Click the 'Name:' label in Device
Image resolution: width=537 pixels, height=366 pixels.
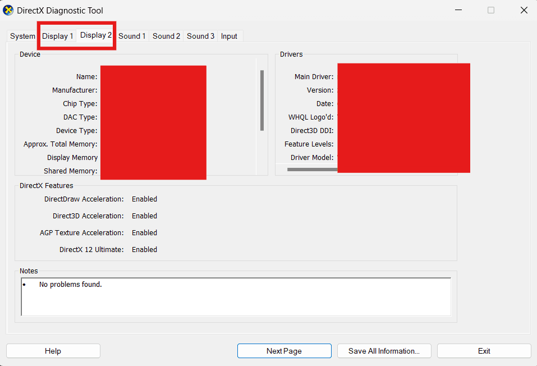(86, 77)
